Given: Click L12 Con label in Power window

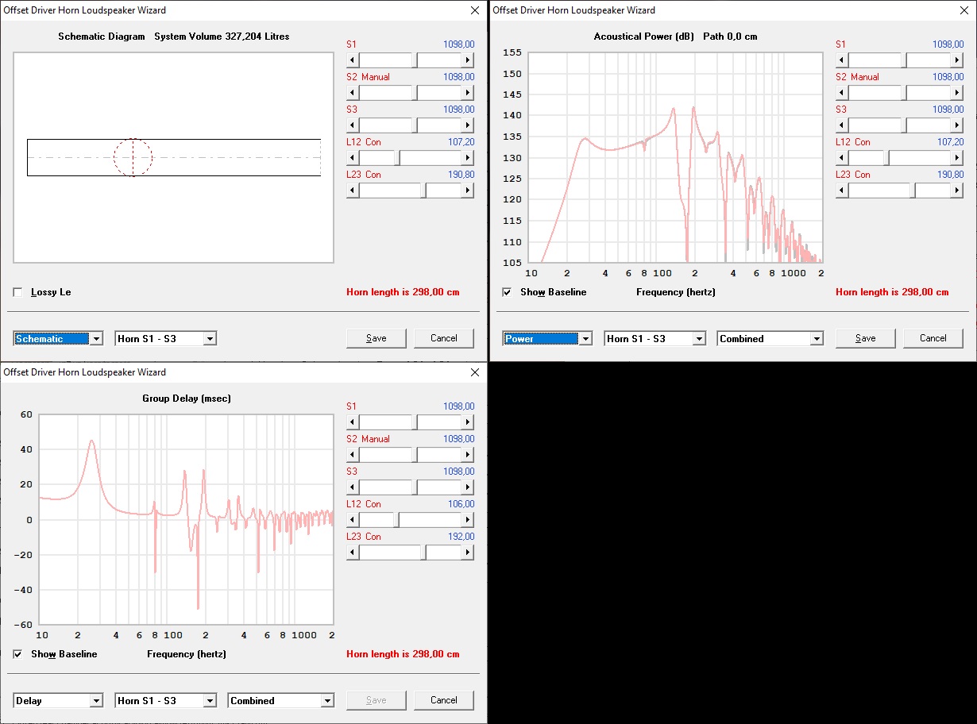Looking at the screenshot, I should [x=852, y=142].
